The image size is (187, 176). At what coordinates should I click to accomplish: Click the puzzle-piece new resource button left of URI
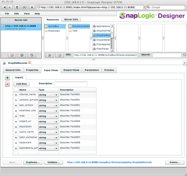coord(49,55)
